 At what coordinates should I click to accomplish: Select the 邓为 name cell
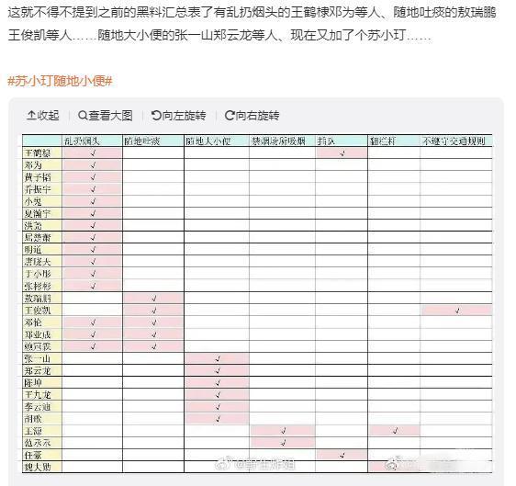coord(42,165)
